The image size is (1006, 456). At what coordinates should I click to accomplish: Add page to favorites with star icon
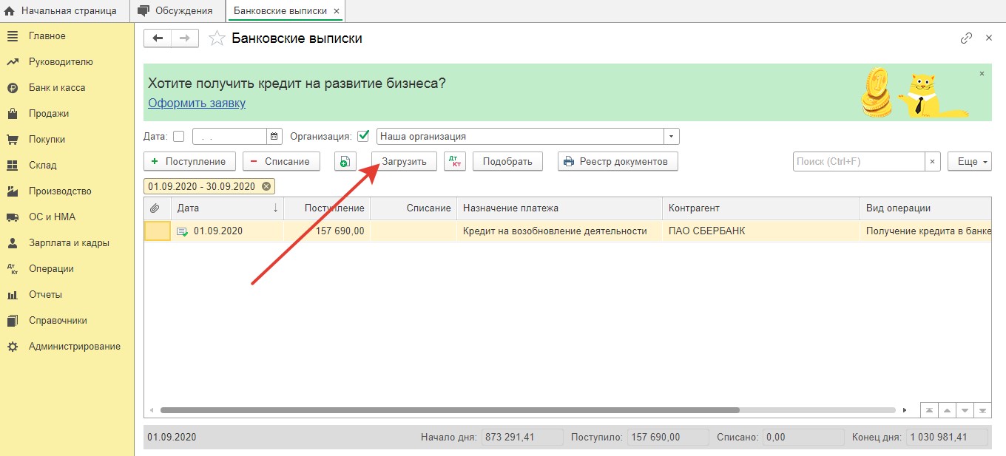217,38
